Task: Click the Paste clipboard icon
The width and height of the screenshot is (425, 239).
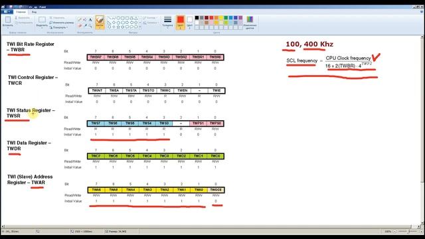Action: pos(7,20)
